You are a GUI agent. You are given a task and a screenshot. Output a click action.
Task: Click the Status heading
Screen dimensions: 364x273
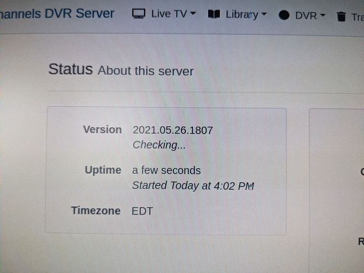coord(71,69)
